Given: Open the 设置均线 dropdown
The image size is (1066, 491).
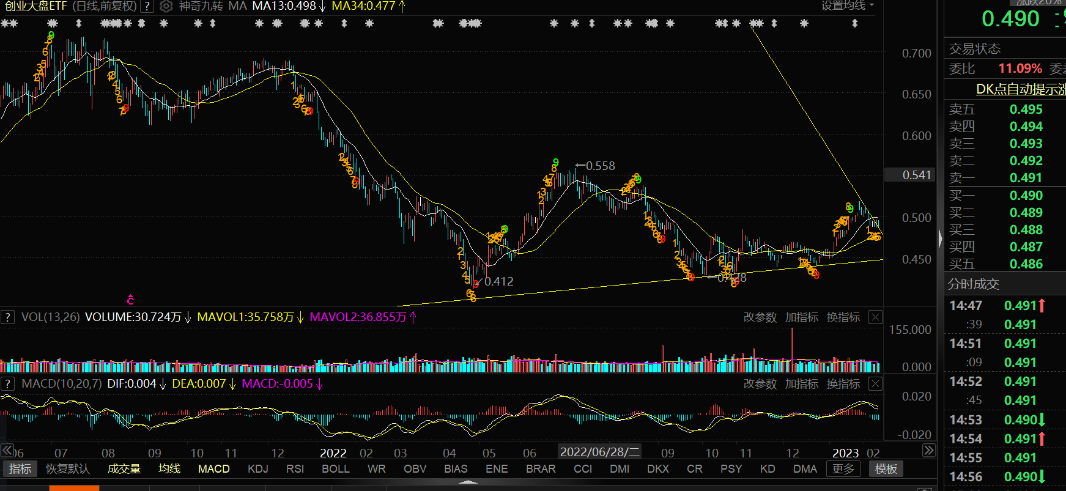Looking at the screenshot, I should (x=847, y=6).
